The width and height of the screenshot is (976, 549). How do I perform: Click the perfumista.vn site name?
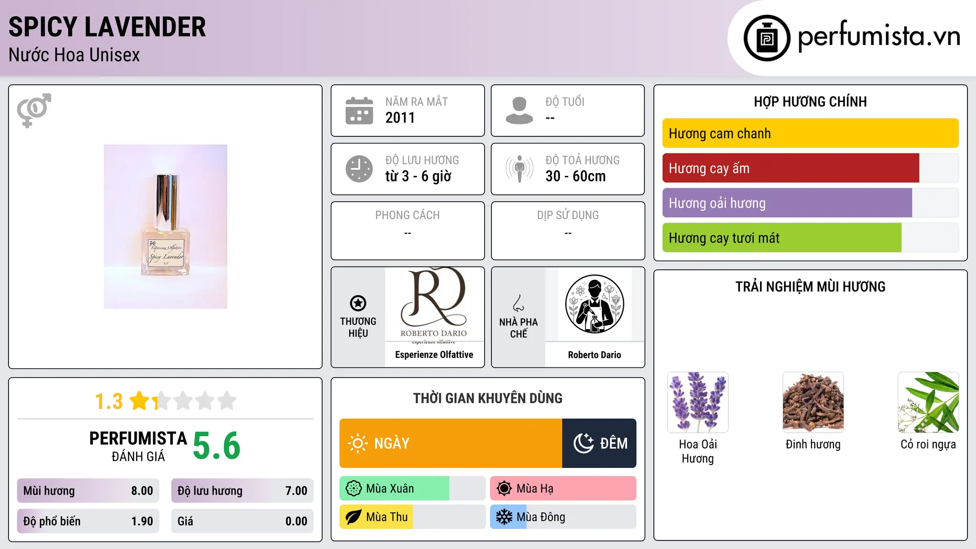click(879, 36)
